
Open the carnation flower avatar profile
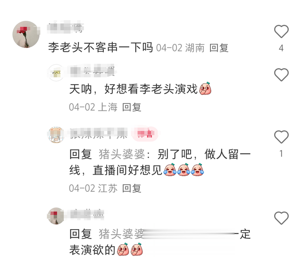(x=26, y=34)
